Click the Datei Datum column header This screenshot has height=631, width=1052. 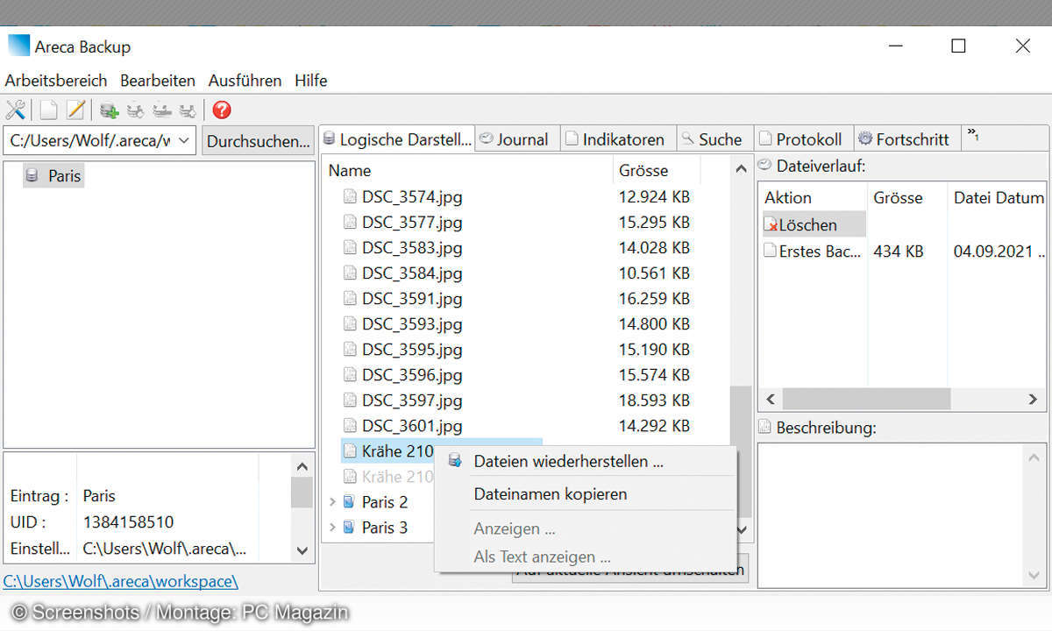[x=997, y=197]
